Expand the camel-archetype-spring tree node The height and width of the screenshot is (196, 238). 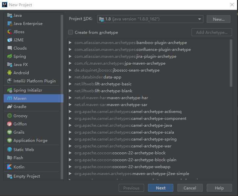[70, 139]
